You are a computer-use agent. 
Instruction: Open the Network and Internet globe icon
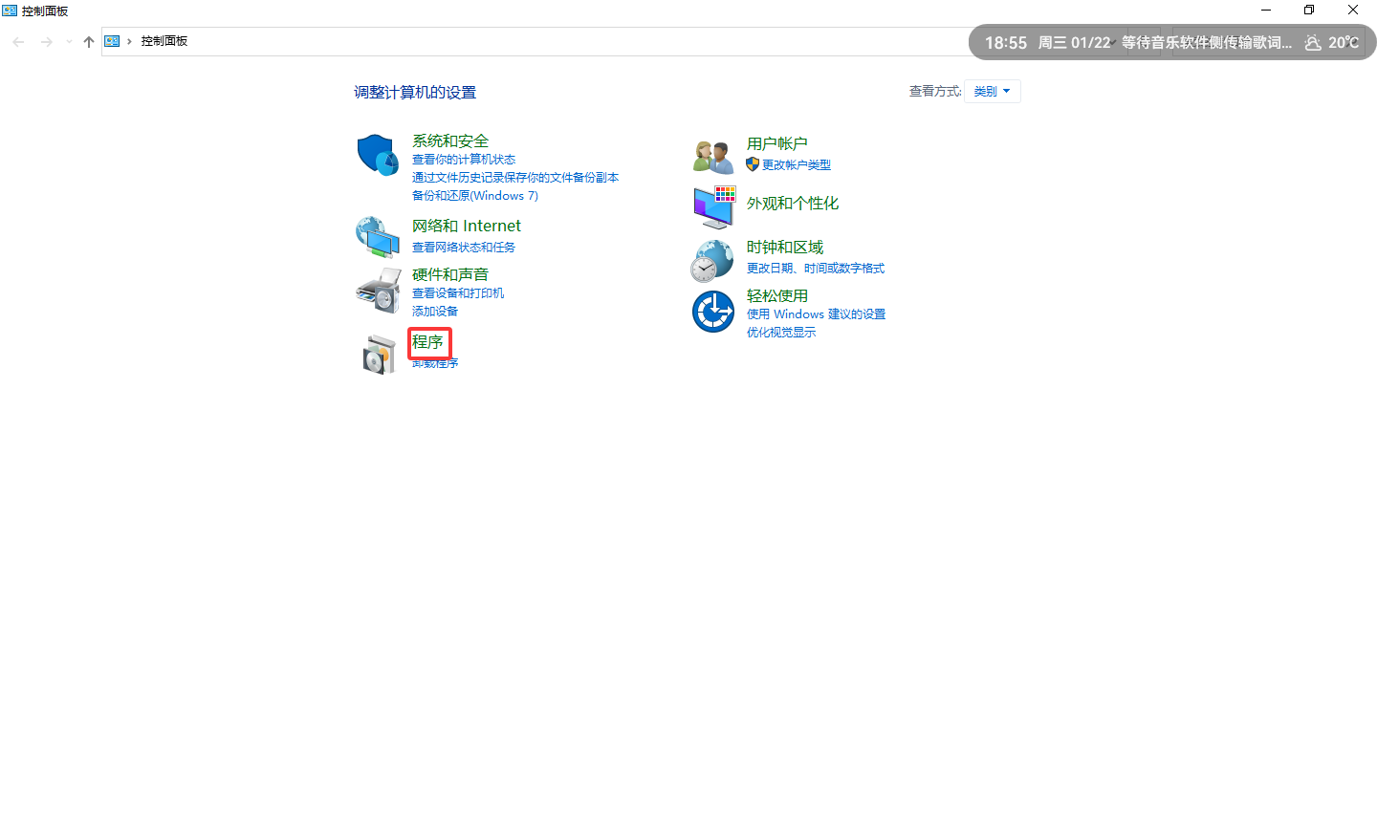tap(378, 237)
